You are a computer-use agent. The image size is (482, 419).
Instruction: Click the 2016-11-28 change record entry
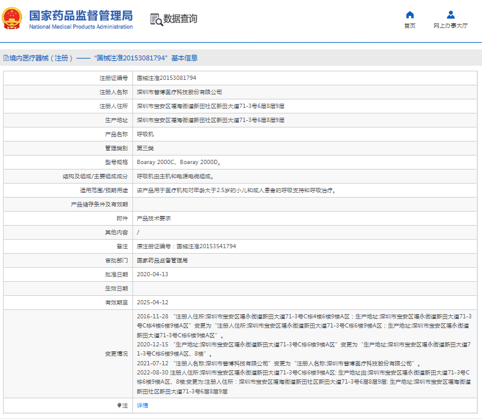(x=304, y=326)
